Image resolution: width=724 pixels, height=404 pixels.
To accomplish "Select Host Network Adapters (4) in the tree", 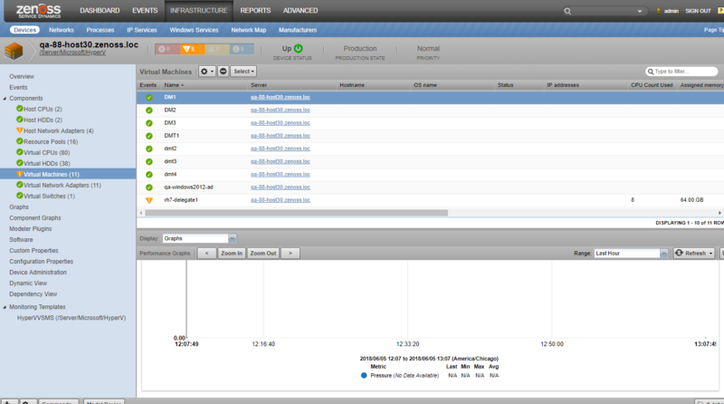I will coord(59,131).
